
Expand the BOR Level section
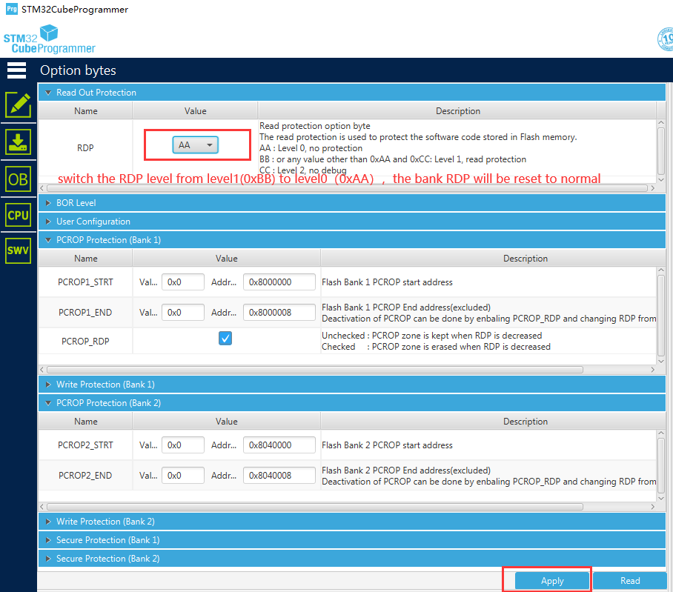point(352,203)
